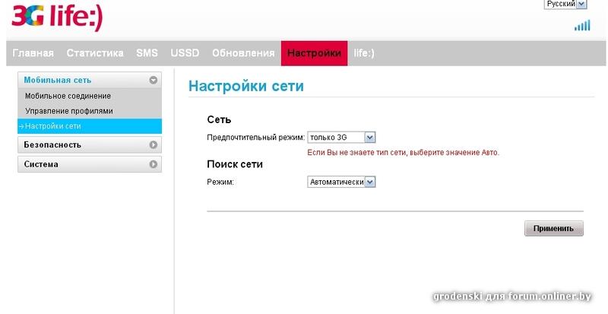Select Настройки сети in sidebar
This screenshot has height=314, width=608.
tap(90, 126)
